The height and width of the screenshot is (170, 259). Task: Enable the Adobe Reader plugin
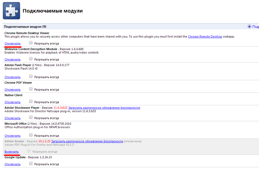click(x=11, y=152)
